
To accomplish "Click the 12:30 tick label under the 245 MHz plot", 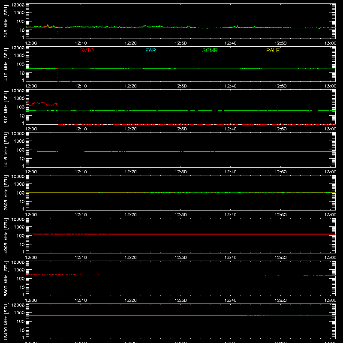I will (181, 43).
